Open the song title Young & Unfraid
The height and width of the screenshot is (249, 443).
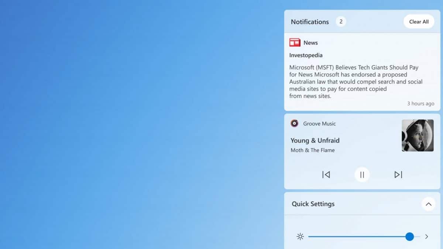pos(315,140)
